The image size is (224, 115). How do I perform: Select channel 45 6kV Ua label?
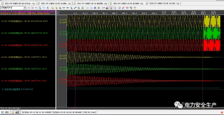[24, 21]
